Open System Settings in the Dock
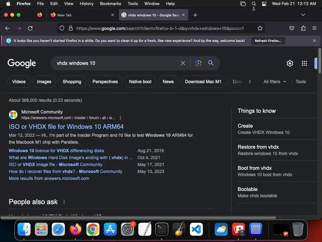 (127, 229)
